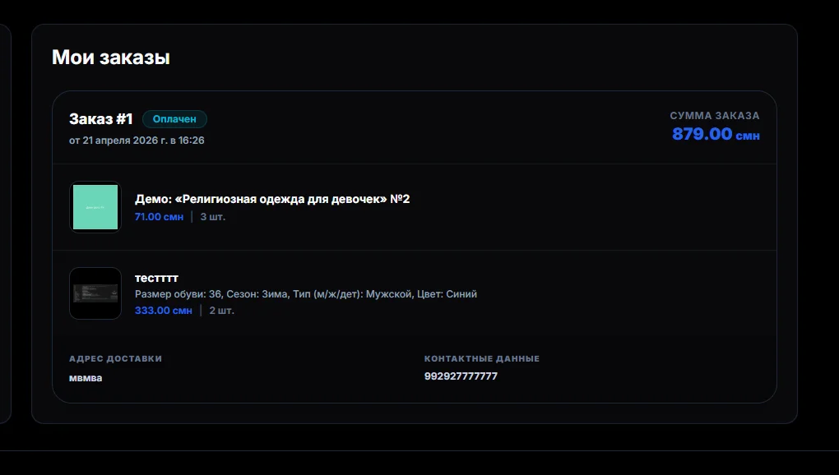Click the quantity 2 шт.
The height and width of the screenshot is (475, 839).
coord(221,311)
